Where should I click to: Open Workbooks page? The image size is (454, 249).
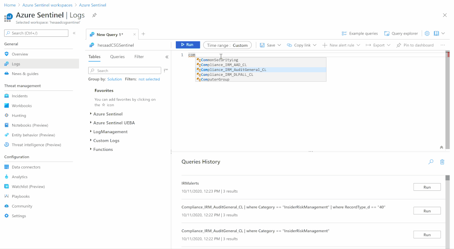pyautogui.click(x=22, y=106)
